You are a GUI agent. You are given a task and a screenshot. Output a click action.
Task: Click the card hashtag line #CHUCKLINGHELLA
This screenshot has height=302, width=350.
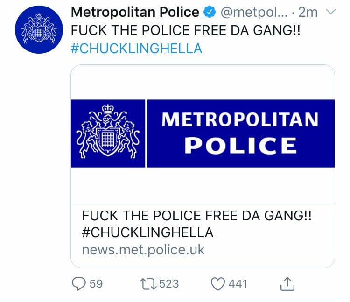coord(147,232)
